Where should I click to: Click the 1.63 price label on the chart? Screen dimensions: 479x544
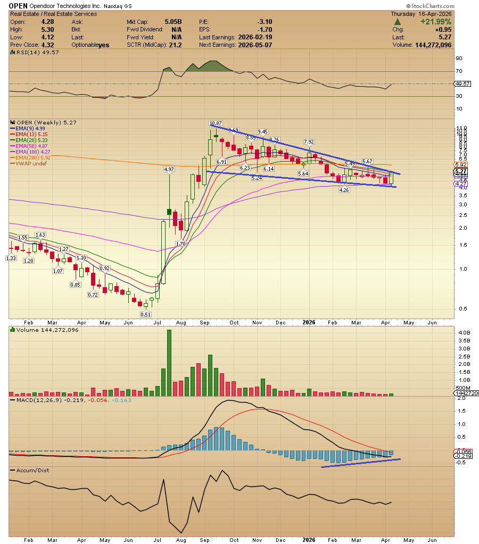pyautogui.click(x=40, y=235)
